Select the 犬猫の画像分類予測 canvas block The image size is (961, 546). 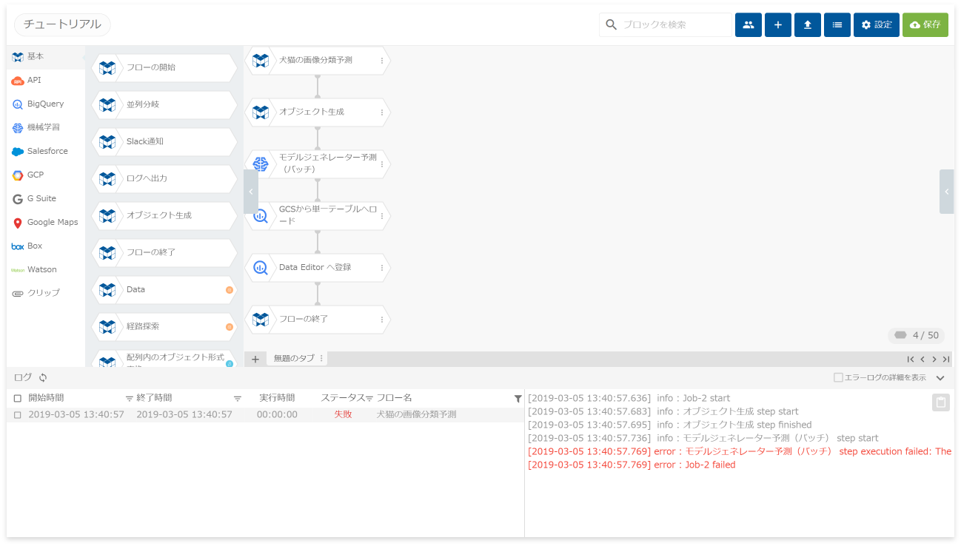318,60
